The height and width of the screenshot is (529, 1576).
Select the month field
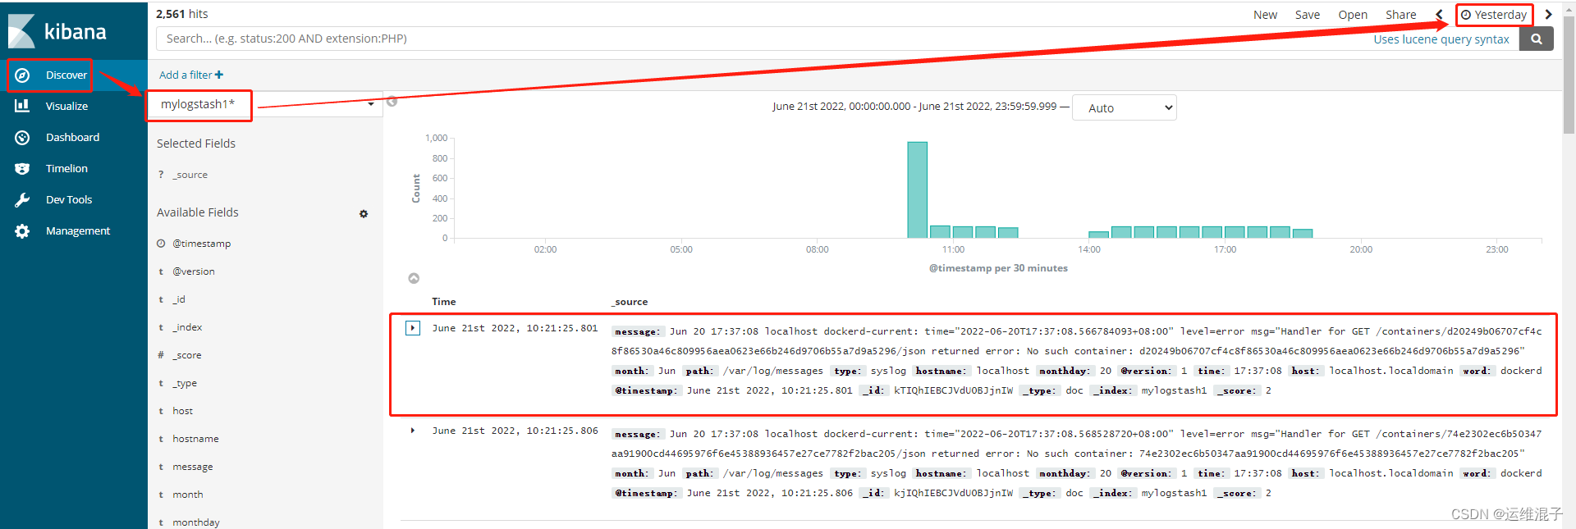click(188, 495)
